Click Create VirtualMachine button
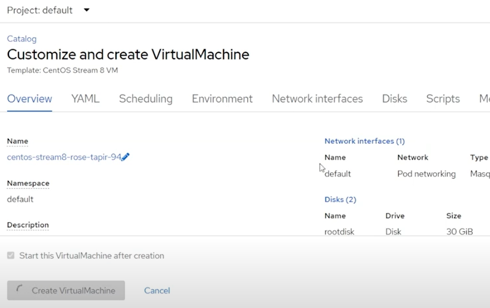Viewport: 490px width, 308px height. 65,290
